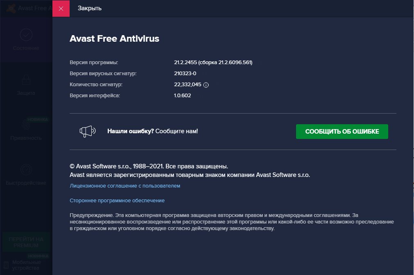414x275 pixels.
Task: Click the Закрыть label in header
Action: [90, 9]
